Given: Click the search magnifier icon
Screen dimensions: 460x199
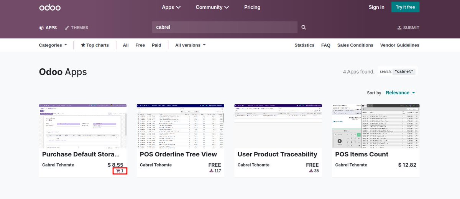Looking at the screenshot, I should pos(304,27).
